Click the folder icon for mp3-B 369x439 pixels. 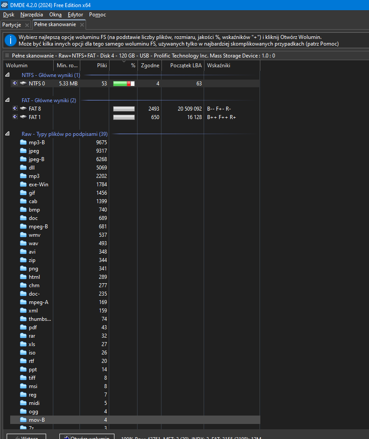(x=24, y=142)
